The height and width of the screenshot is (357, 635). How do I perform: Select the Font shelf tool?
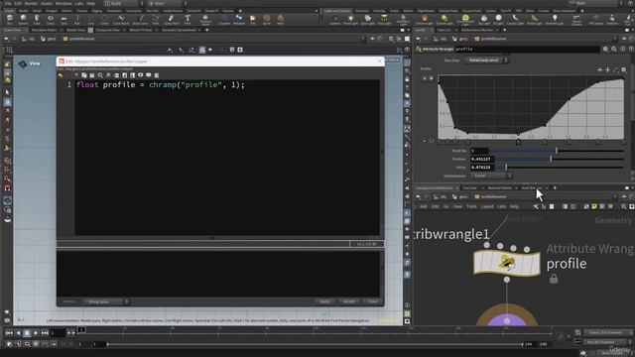pos(188,19)
